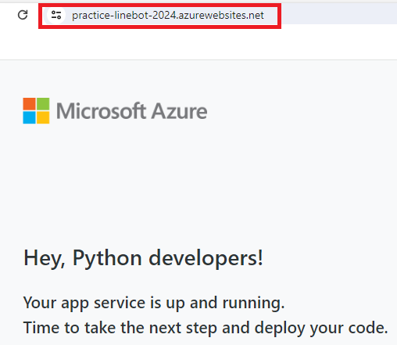Click the blue square of the Microsoft logo

click(x=29, y=117)
